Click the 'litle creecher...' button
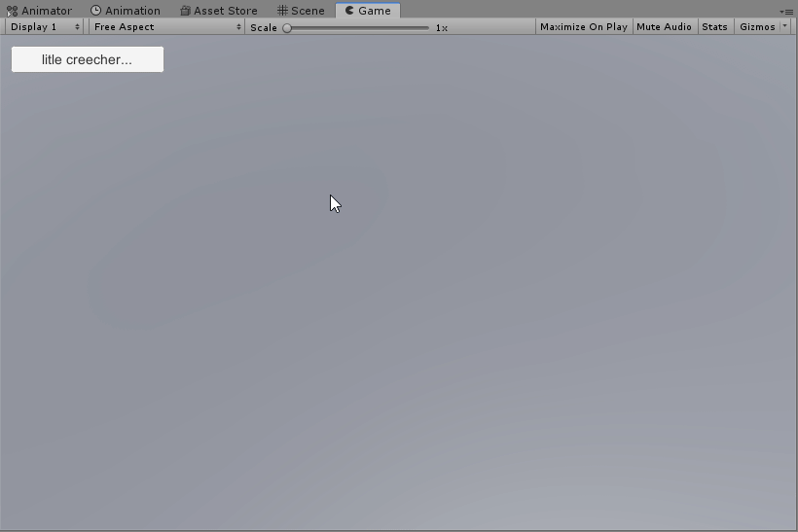The height and width of the screenshot is (532, 798). (88, 59)
